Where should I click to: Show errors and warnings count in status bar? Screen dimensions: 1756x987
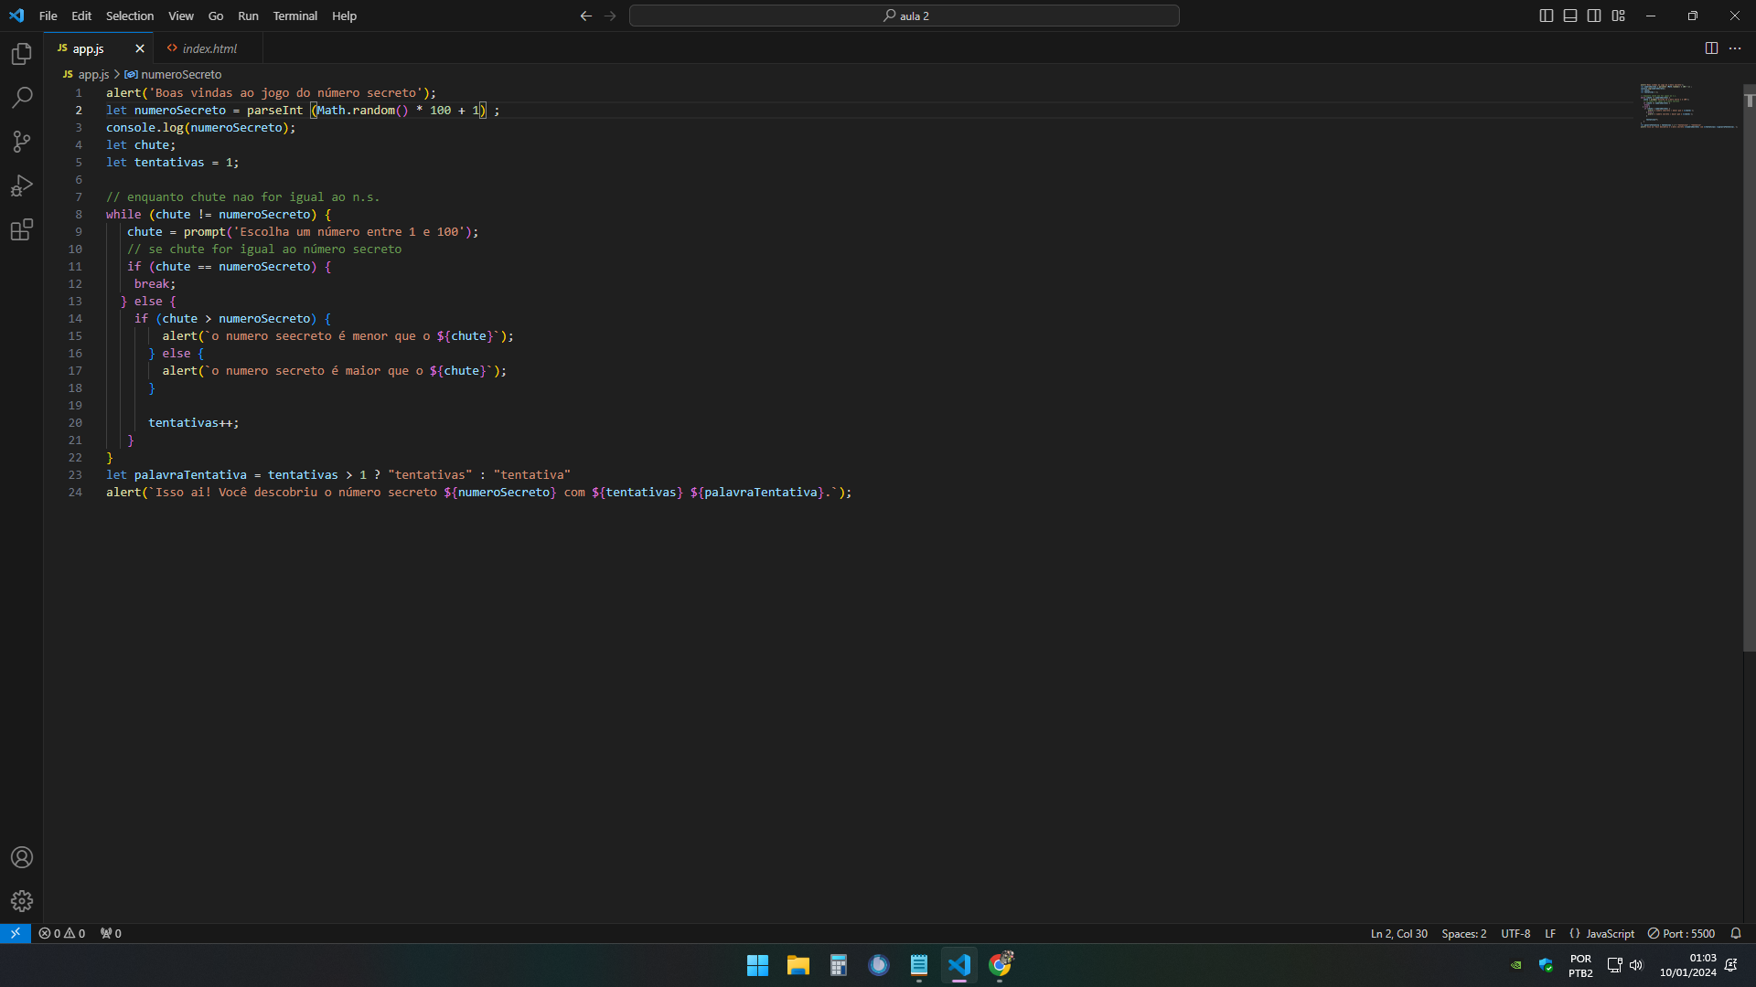click(x=62, y=933)
